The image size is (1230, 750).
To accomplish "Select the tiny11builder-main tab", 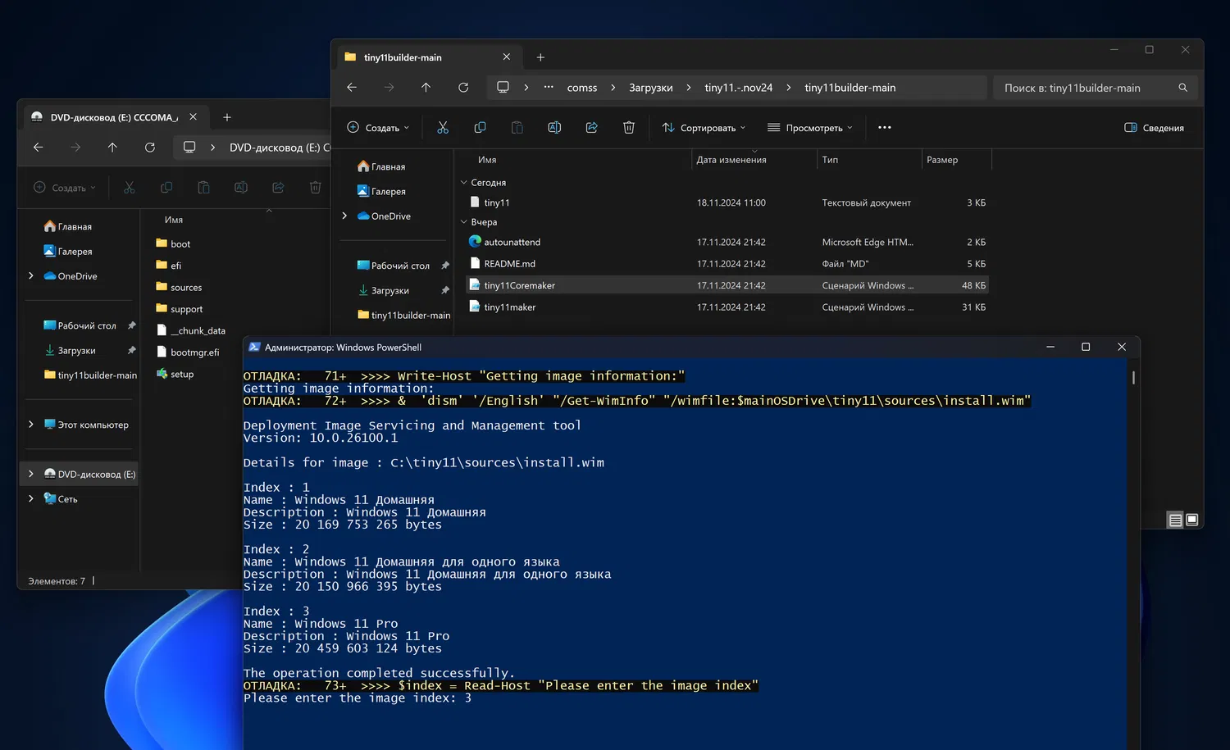I will pyautogui.click(x=403, y=57).
